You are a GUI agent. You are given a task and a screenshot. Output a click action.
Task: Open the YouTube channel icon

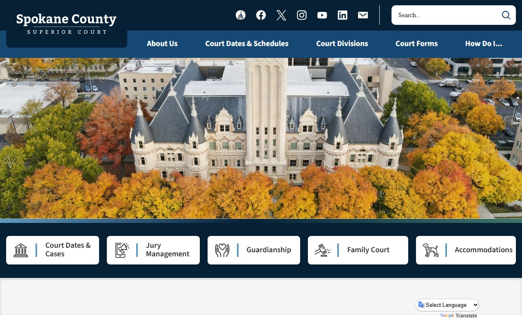tap(322, 15)
